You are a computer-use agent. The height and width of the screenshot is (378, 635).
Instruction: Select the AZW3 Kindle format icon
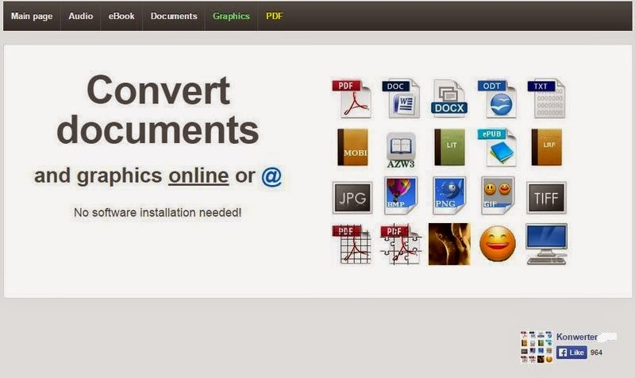(x=401, y=150)
